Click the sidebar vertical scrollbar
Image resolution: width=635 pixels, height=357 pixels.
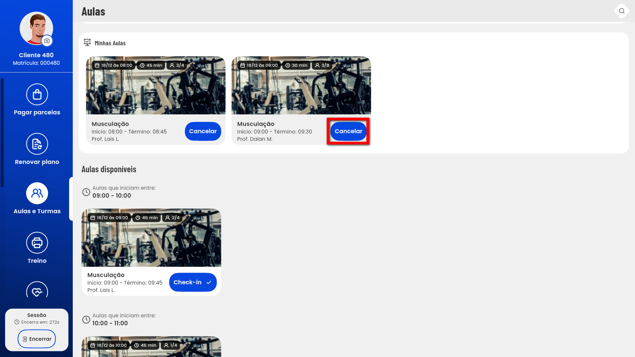point(2,132)
